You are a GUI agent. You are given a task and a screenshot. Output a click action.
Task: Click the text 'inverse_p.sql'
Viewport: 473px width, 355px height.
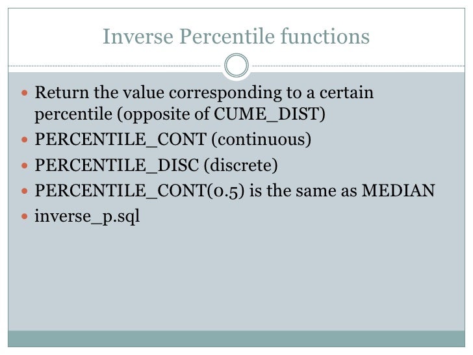pyautogui.click(x=87, y=217)
